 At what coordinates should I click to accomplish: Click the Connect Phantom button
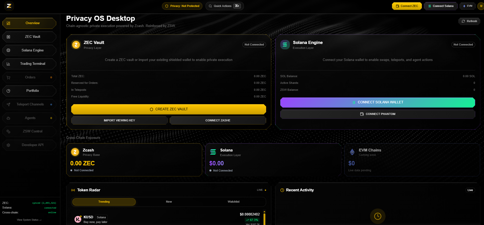[x=378, y=114]
